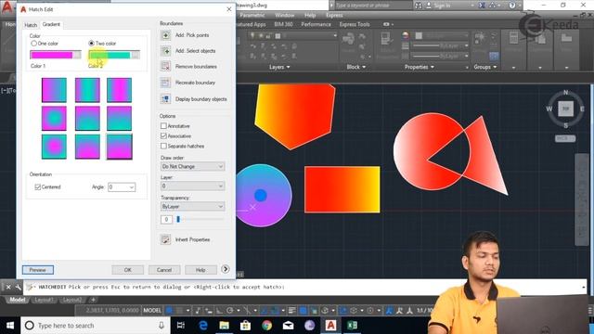Toggle polar tracking status icon
This screenshot has width=594, height=334.
[x=229, y=311]
